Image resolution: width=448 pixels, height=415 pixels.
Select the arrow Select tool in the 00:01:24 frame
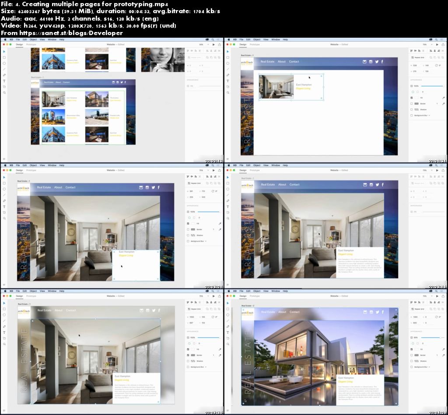tap(227, 52)
